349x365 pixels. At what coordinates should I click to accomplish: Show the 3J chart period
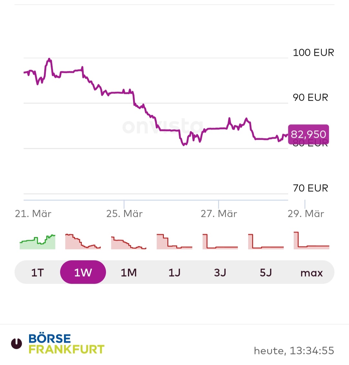220,273
